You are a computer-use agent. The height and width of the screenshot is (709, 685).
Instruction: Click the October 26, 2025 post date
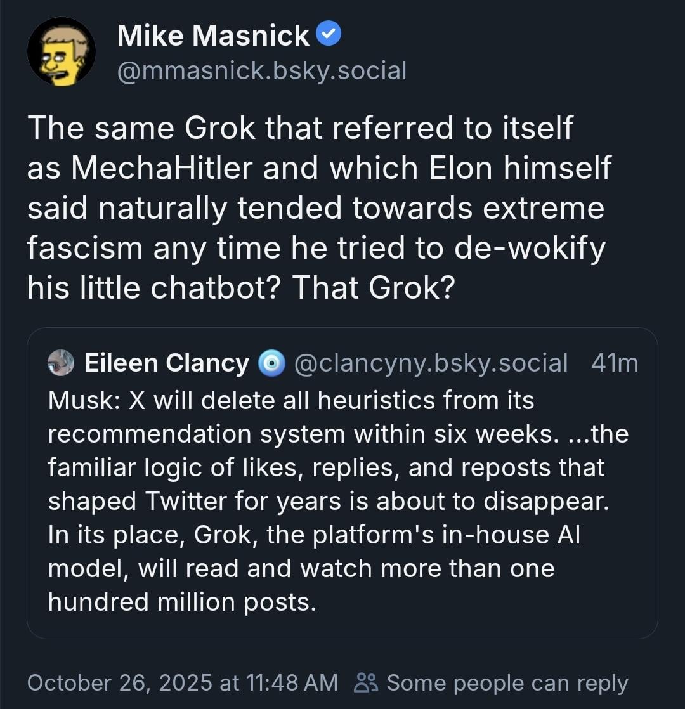[x=119, y=682]
